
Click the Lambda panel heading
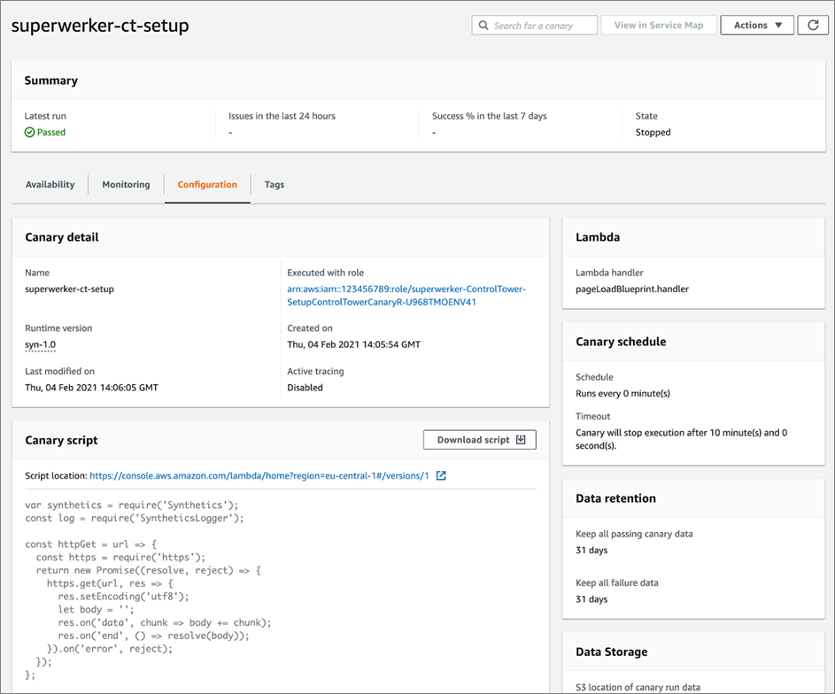coord(598,237)
